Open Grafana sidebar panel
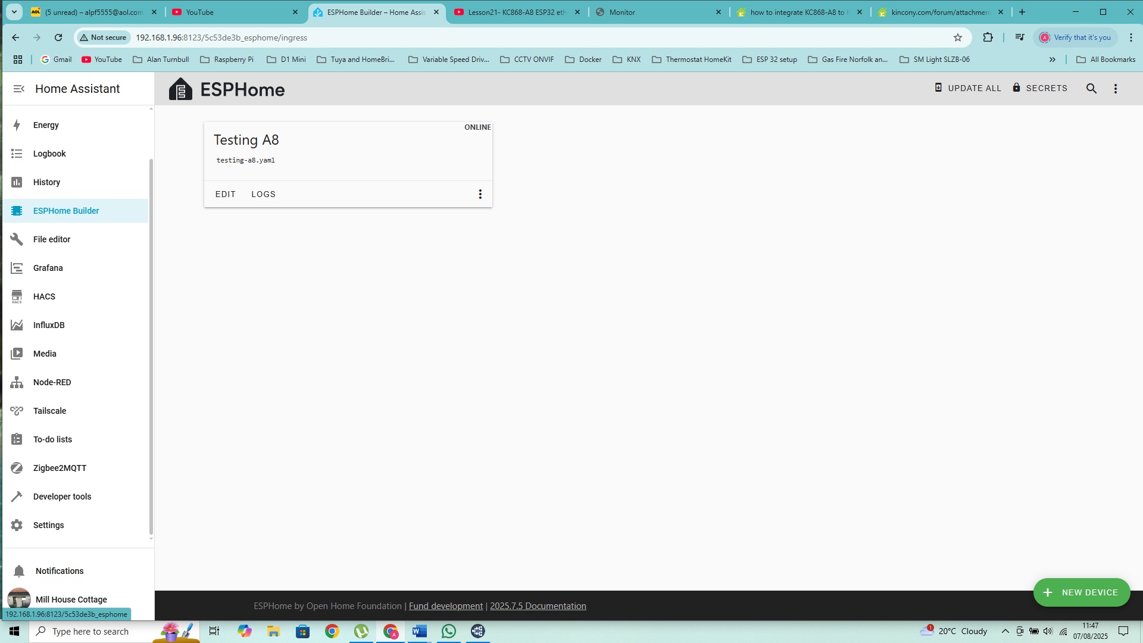 (x=48, y=268)
